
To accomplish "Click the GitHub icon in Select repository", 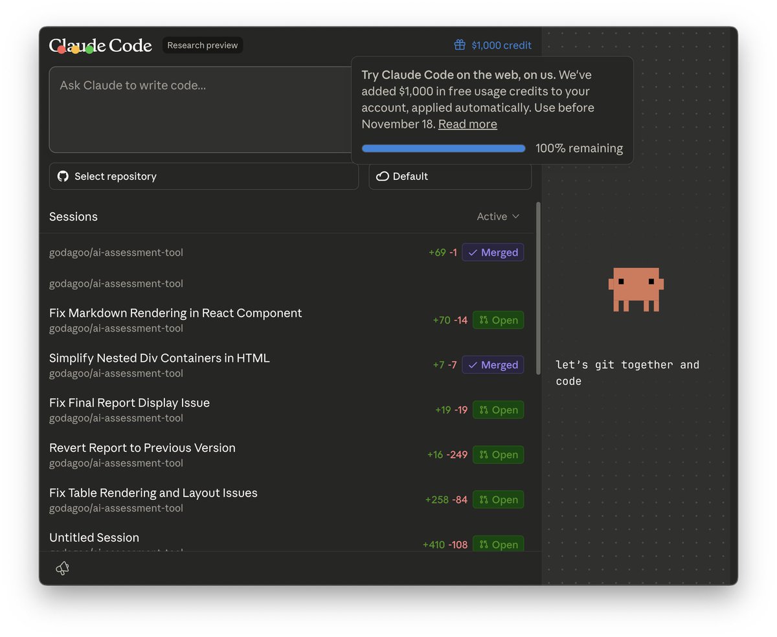I will click(63, 176).
